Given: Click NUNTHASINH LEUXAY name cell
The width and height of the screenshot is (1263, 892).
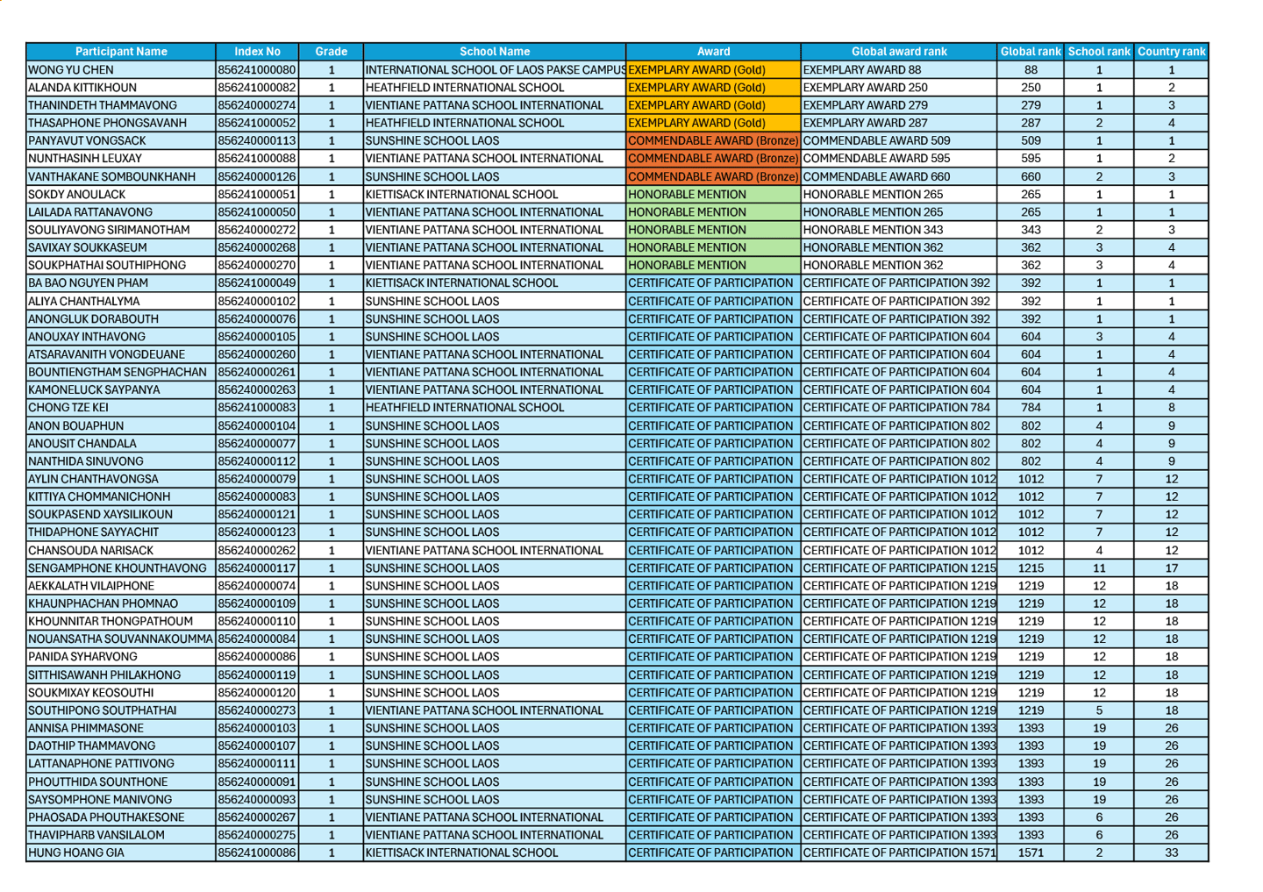Looking at the screenshot, I should point(121,159).
